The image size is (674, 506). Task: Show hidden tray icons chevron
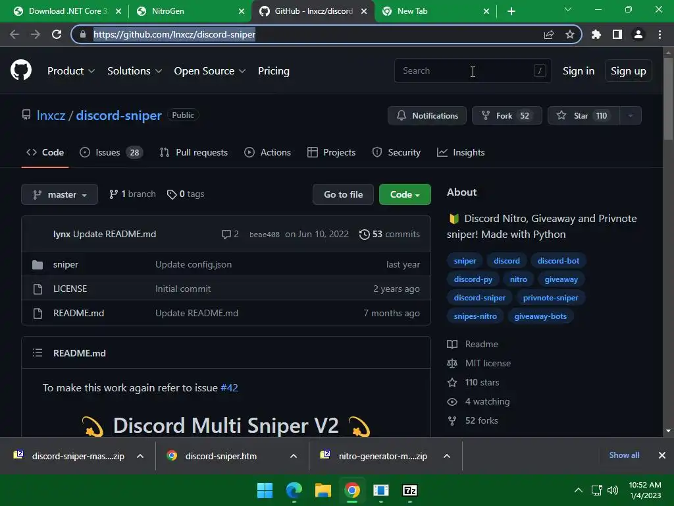[x=579, y=490]
